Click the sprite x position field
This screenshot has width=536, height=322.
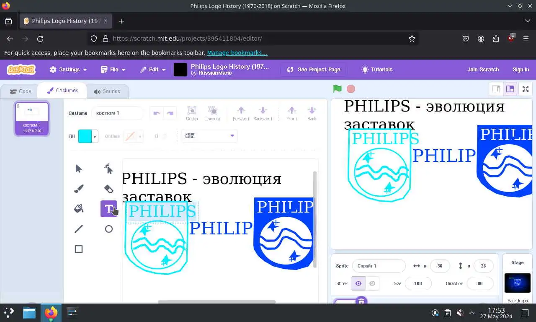pos(440,266)
